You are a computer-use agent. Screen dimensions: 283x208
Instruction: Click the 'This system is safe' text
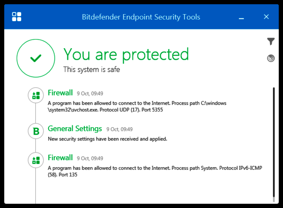(x=91, y=70)
